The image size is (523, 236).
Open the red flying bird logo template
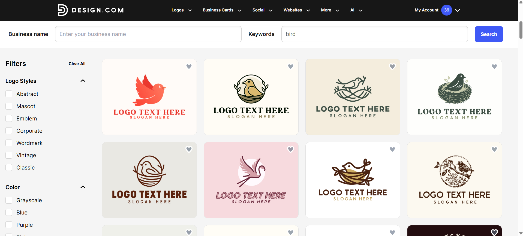149,97
